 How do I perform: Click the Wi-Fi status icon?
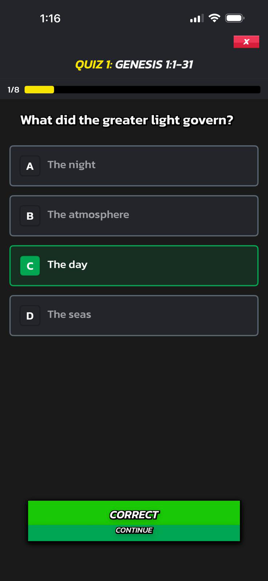tap(214, 17)
